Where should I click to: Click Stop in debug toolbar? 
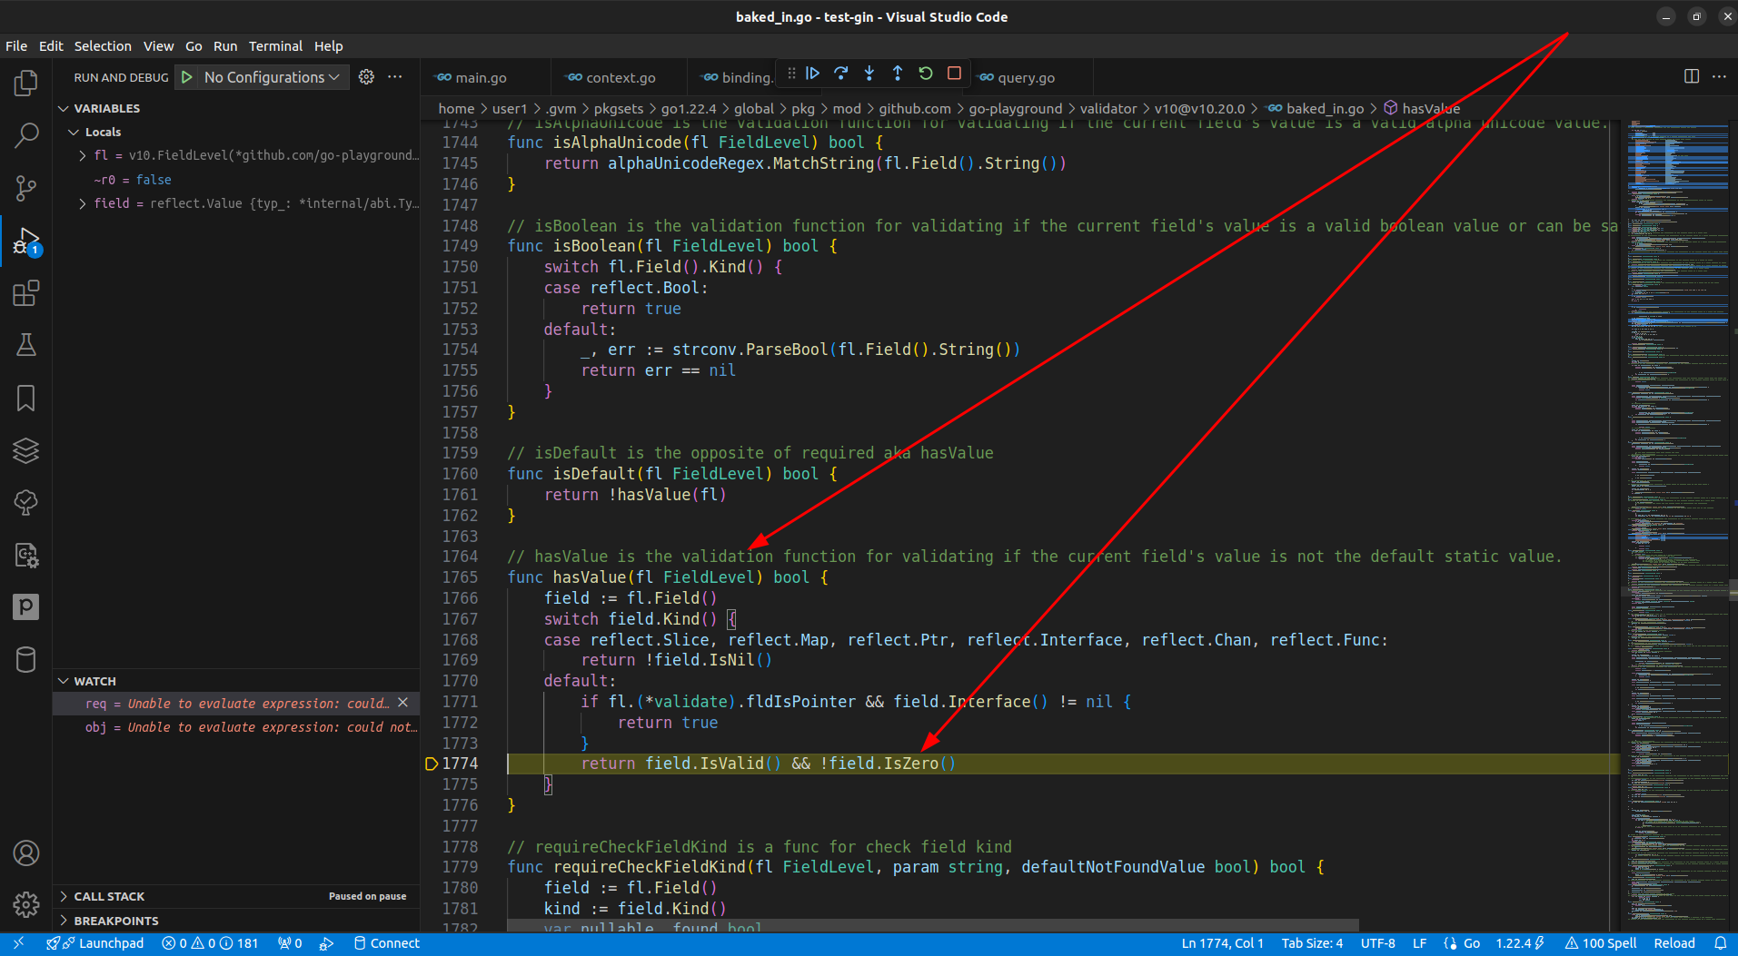954,74
